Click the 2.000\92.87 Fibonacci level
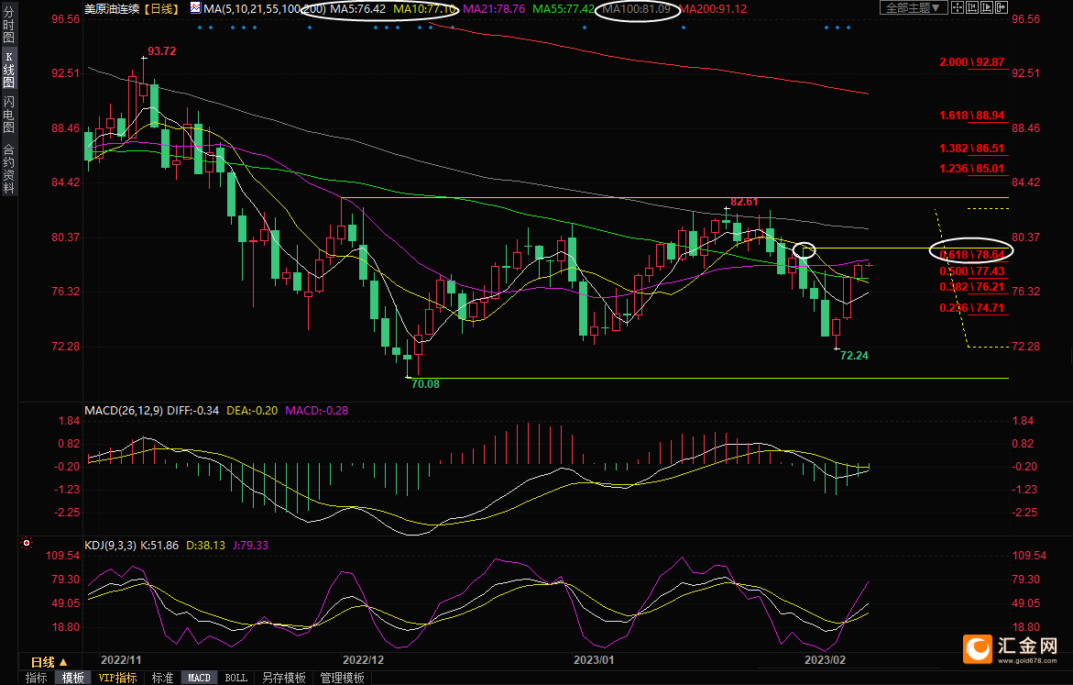 (x=971, y=62)
